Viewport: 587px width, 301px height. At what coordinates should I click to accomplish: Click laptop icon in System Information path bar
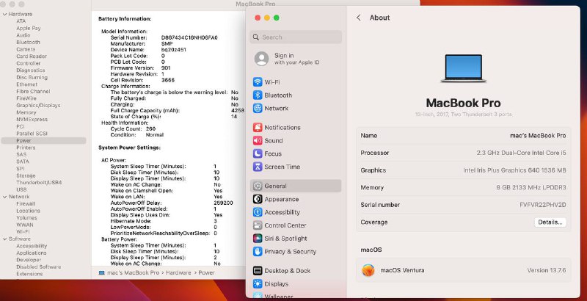(x=101, y=273)
